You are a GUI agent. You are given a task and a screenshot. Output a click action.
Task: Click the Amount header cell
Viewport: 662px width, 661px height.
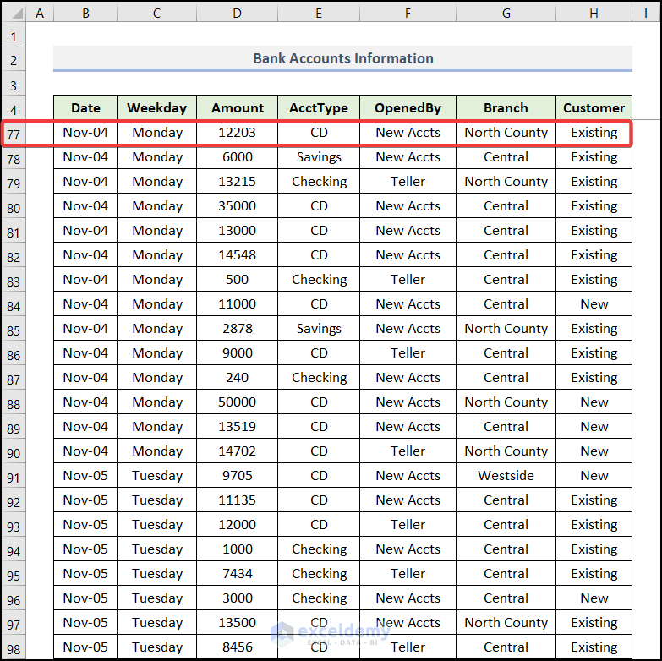(x=238, y=107)
